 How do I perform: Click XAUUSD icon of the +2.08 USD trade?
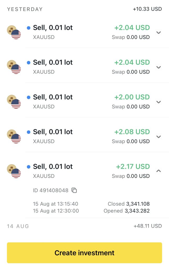(14, 136)
